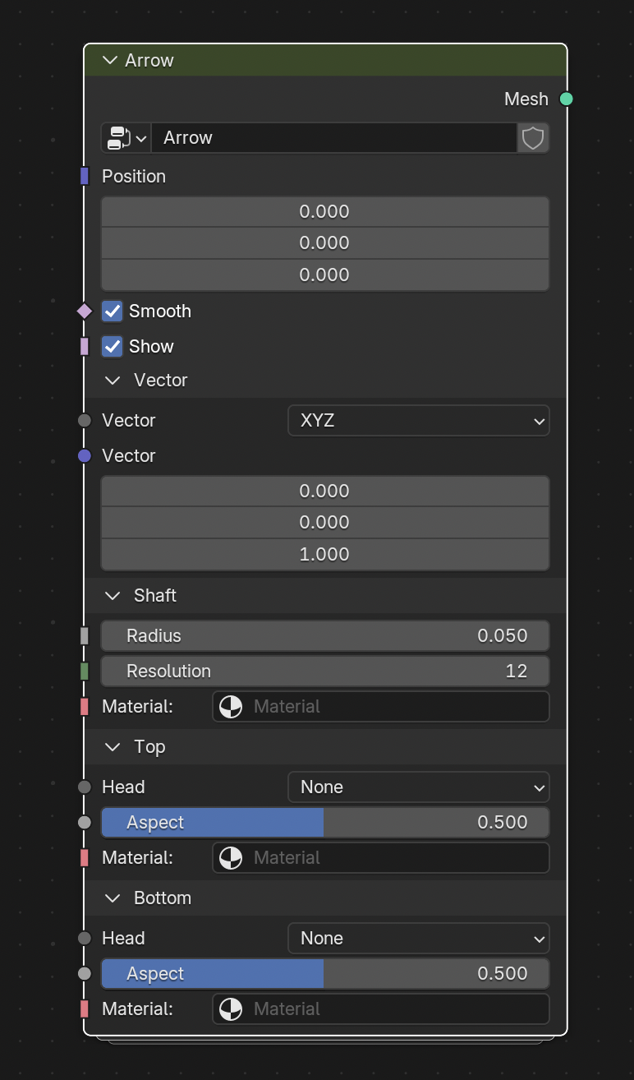The image size is (634, 1080).
Task: Collapse the Arrow node header
Action: 110,61
